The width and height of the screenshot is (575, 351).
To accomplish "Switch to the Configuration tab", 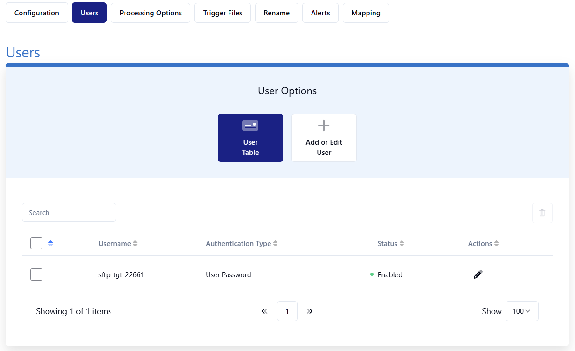I will pos(37,13).
